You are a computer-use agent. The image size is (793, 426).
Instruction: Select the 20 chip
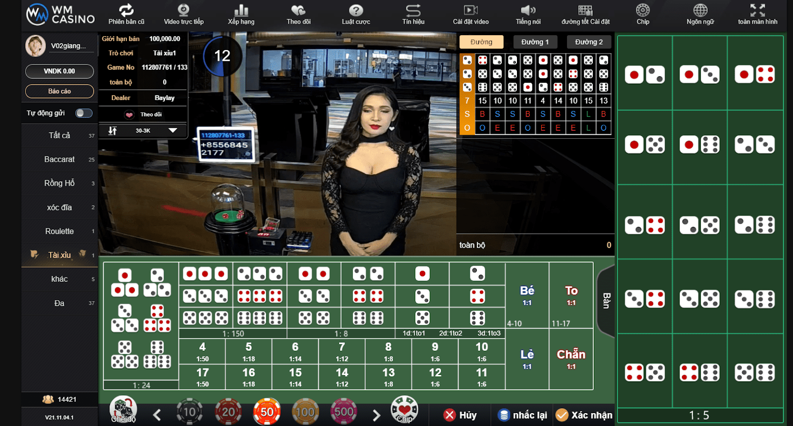click(x=228, y=412)
